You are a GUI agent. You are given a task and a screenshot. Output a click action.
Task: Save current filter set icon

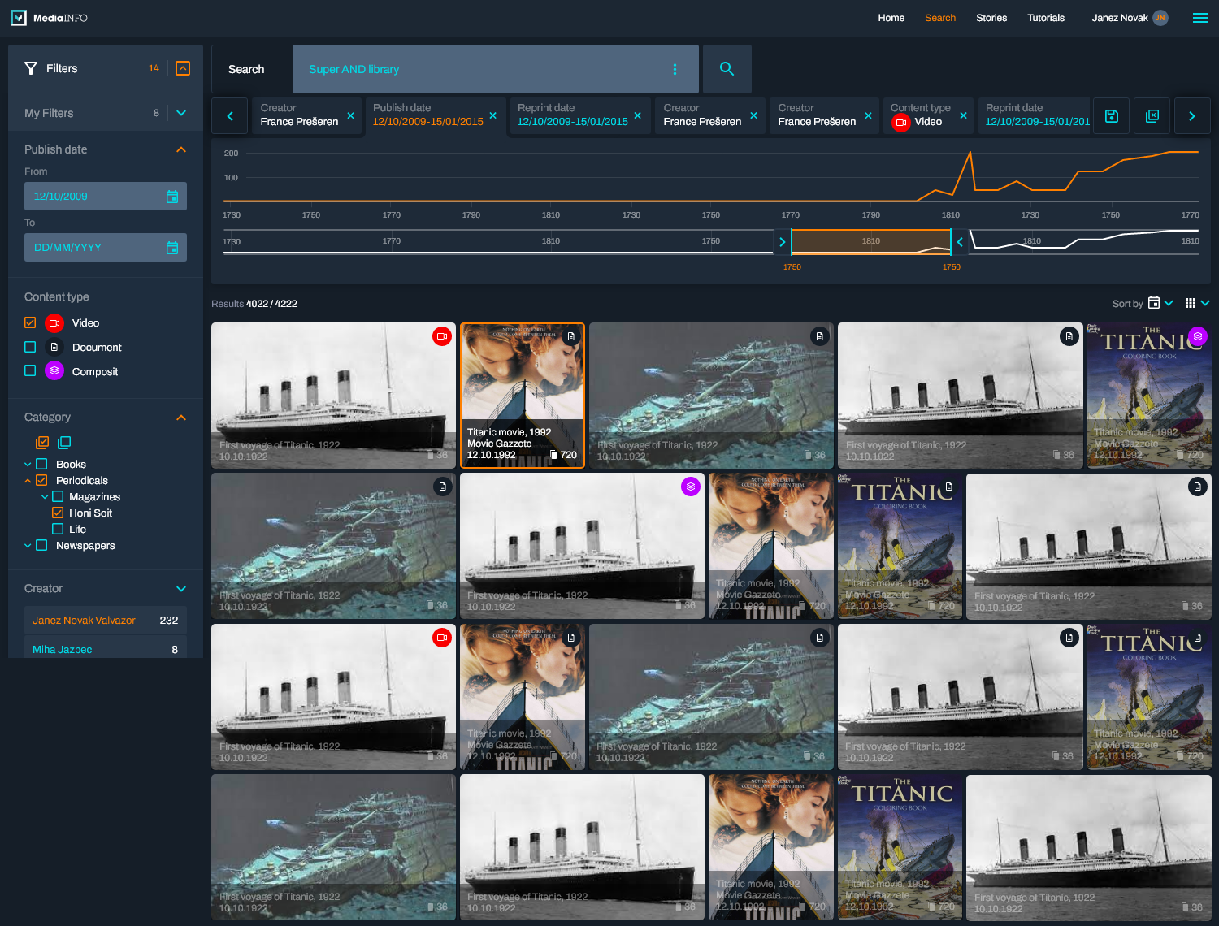point(1111,116)
